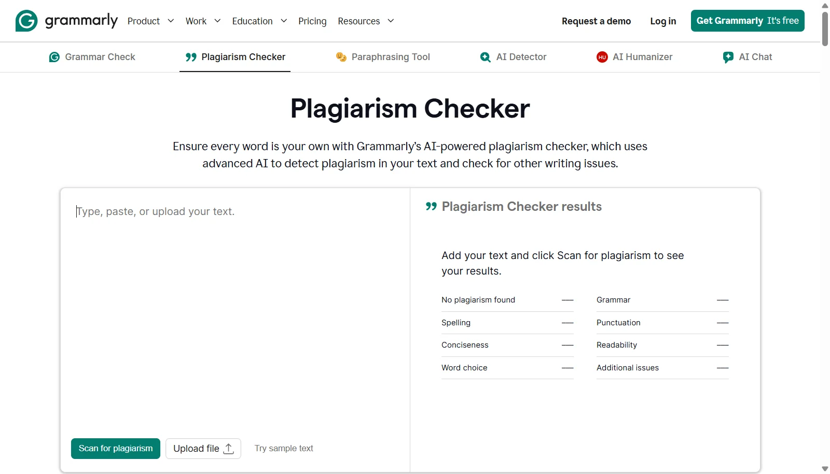Switch to the AI Detector tab
The width and height of the screenshot is (830, 474).
(514, 57)
